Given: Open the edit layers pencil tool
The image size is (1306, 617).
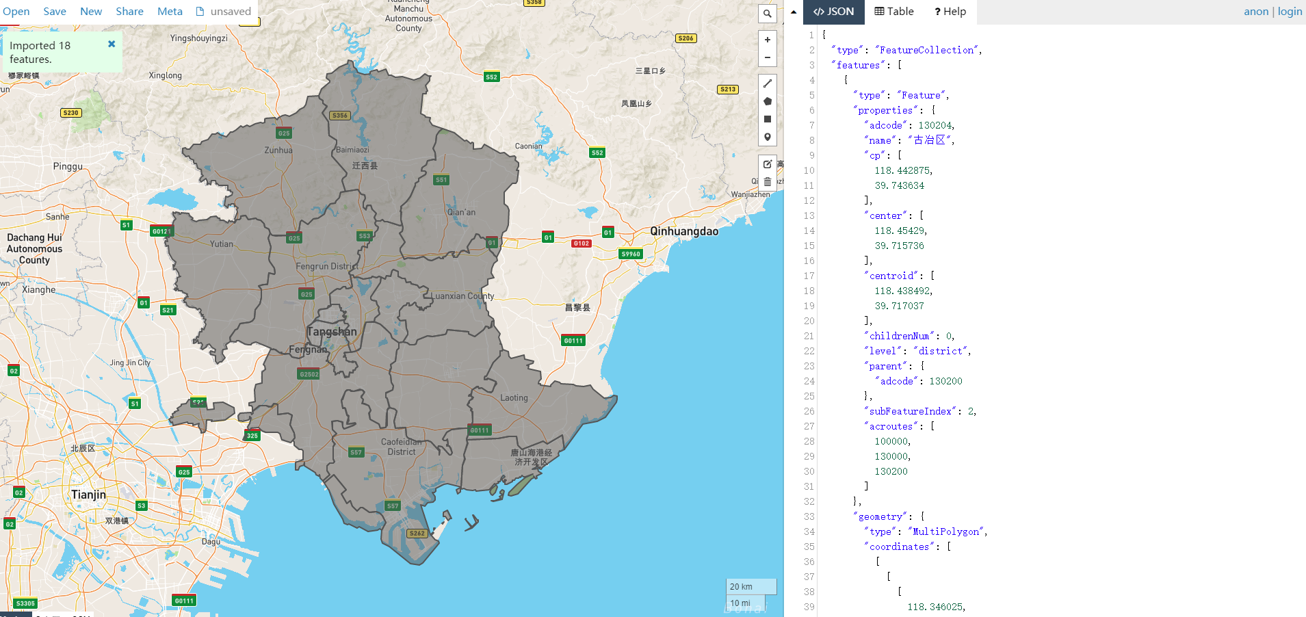Looking at the screenshot, I should 767,164.
